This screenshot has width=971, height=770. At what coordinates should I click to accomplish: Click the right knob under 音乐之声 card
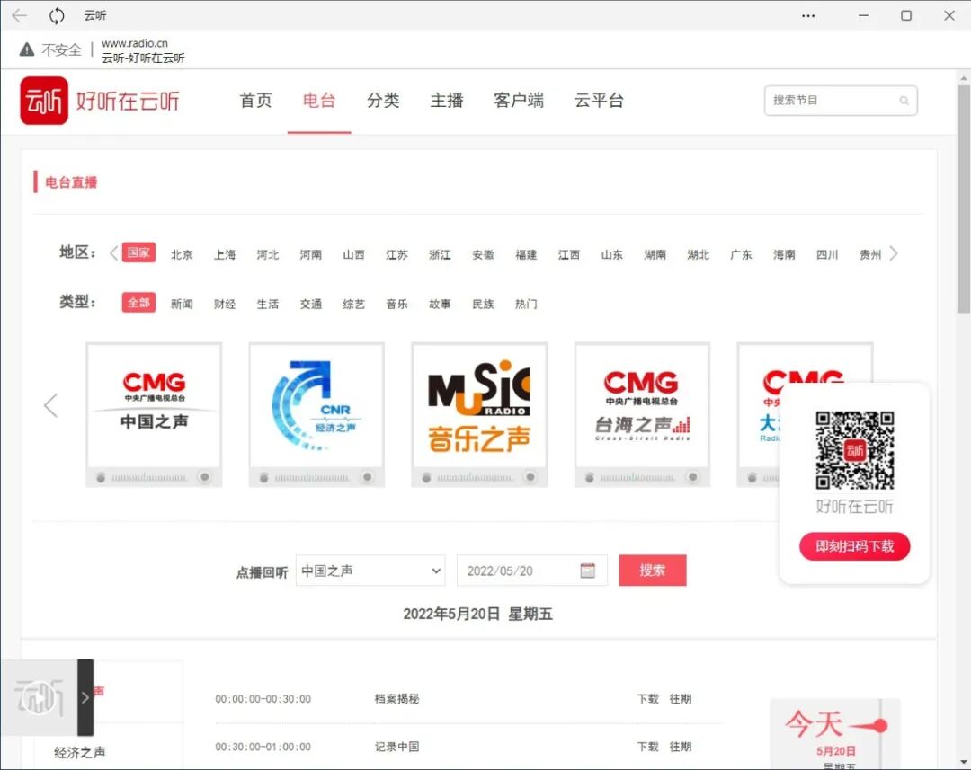click(530, 476)
